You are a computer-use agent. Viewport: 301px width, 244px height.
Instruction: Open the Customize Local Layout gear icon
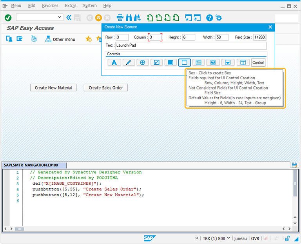(219, 18)
